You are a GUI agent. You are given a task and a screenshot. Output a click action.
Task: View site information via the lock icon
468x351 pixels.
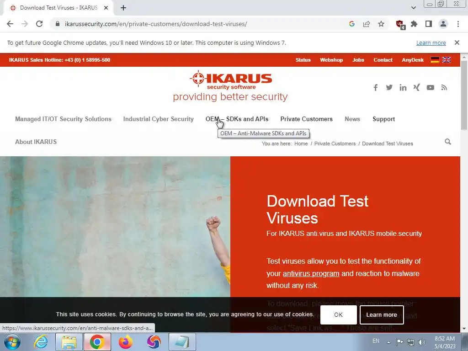coord(58,24)
